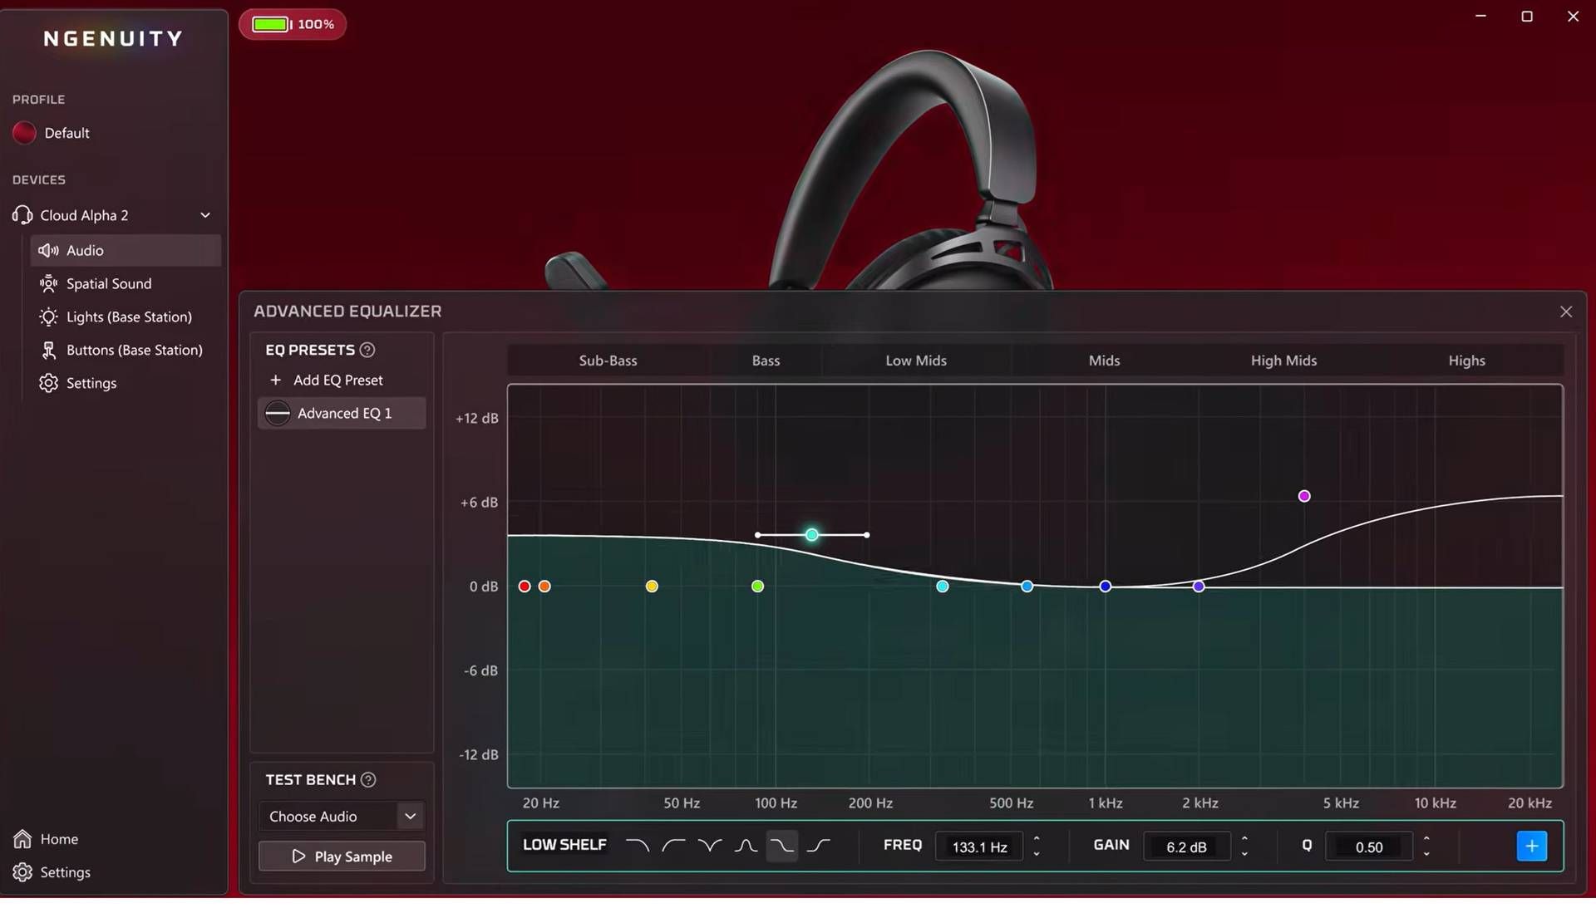Image resolution: width=1596 pixels, height=918 pixels.
Task: Select the high shelf filter shape icon
Action: tap(818, 846)
